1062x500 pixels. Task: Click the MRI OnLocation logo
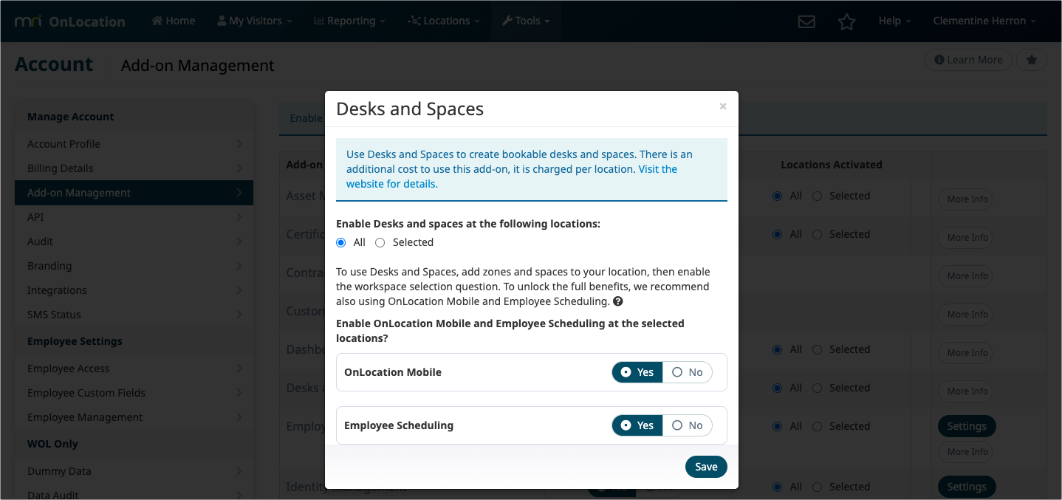[x=70, y=21]
